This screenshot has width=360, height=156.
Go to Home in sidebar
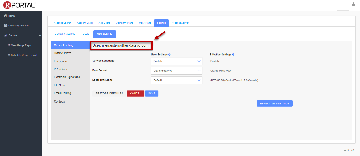tap(11, 16)
